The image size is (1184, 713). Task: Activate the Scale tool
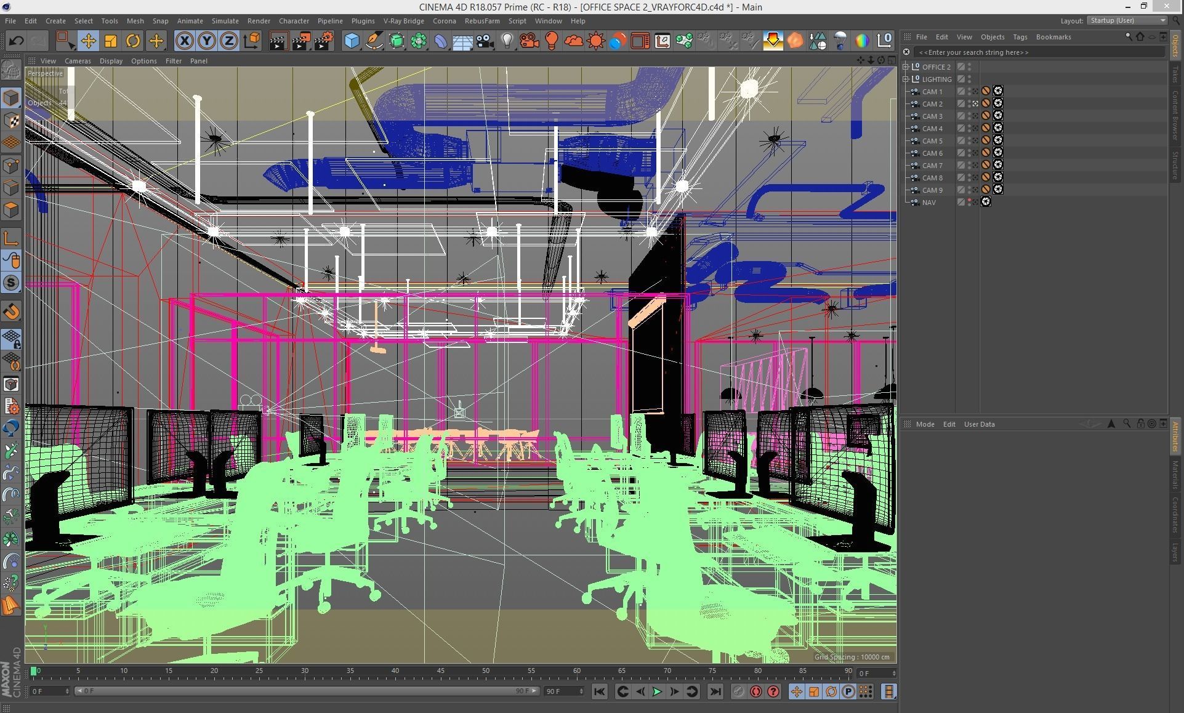pos(111,41)
